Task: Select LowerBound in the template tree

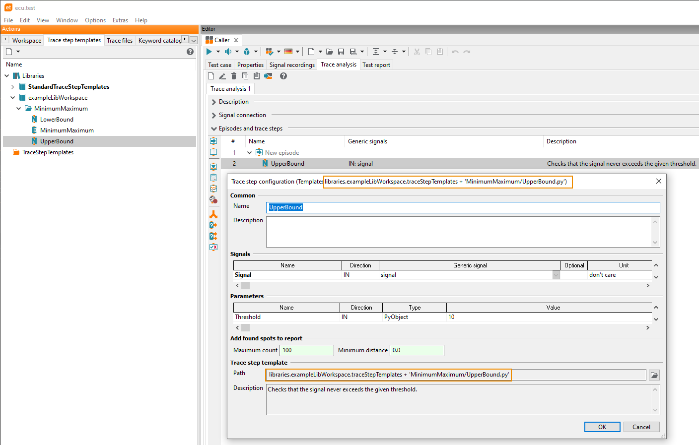Action: 57,120
